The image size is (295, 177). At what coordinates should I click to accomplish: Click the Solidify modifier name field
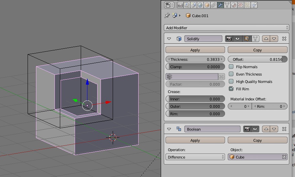click(203, 39)
